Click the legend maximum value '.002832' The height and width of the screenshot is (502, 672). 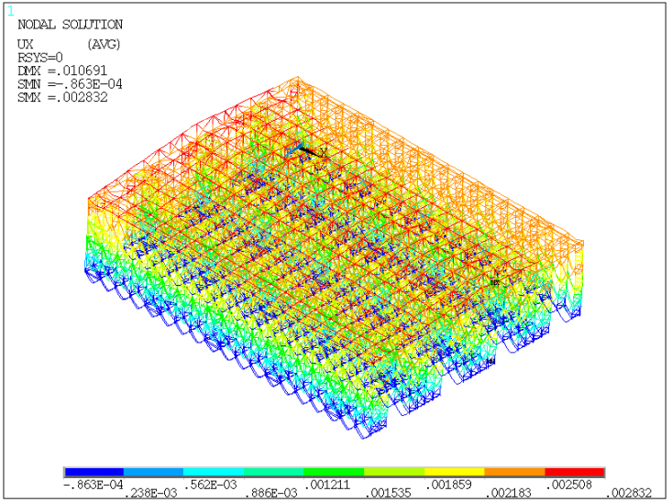click(x=629, y=493)
